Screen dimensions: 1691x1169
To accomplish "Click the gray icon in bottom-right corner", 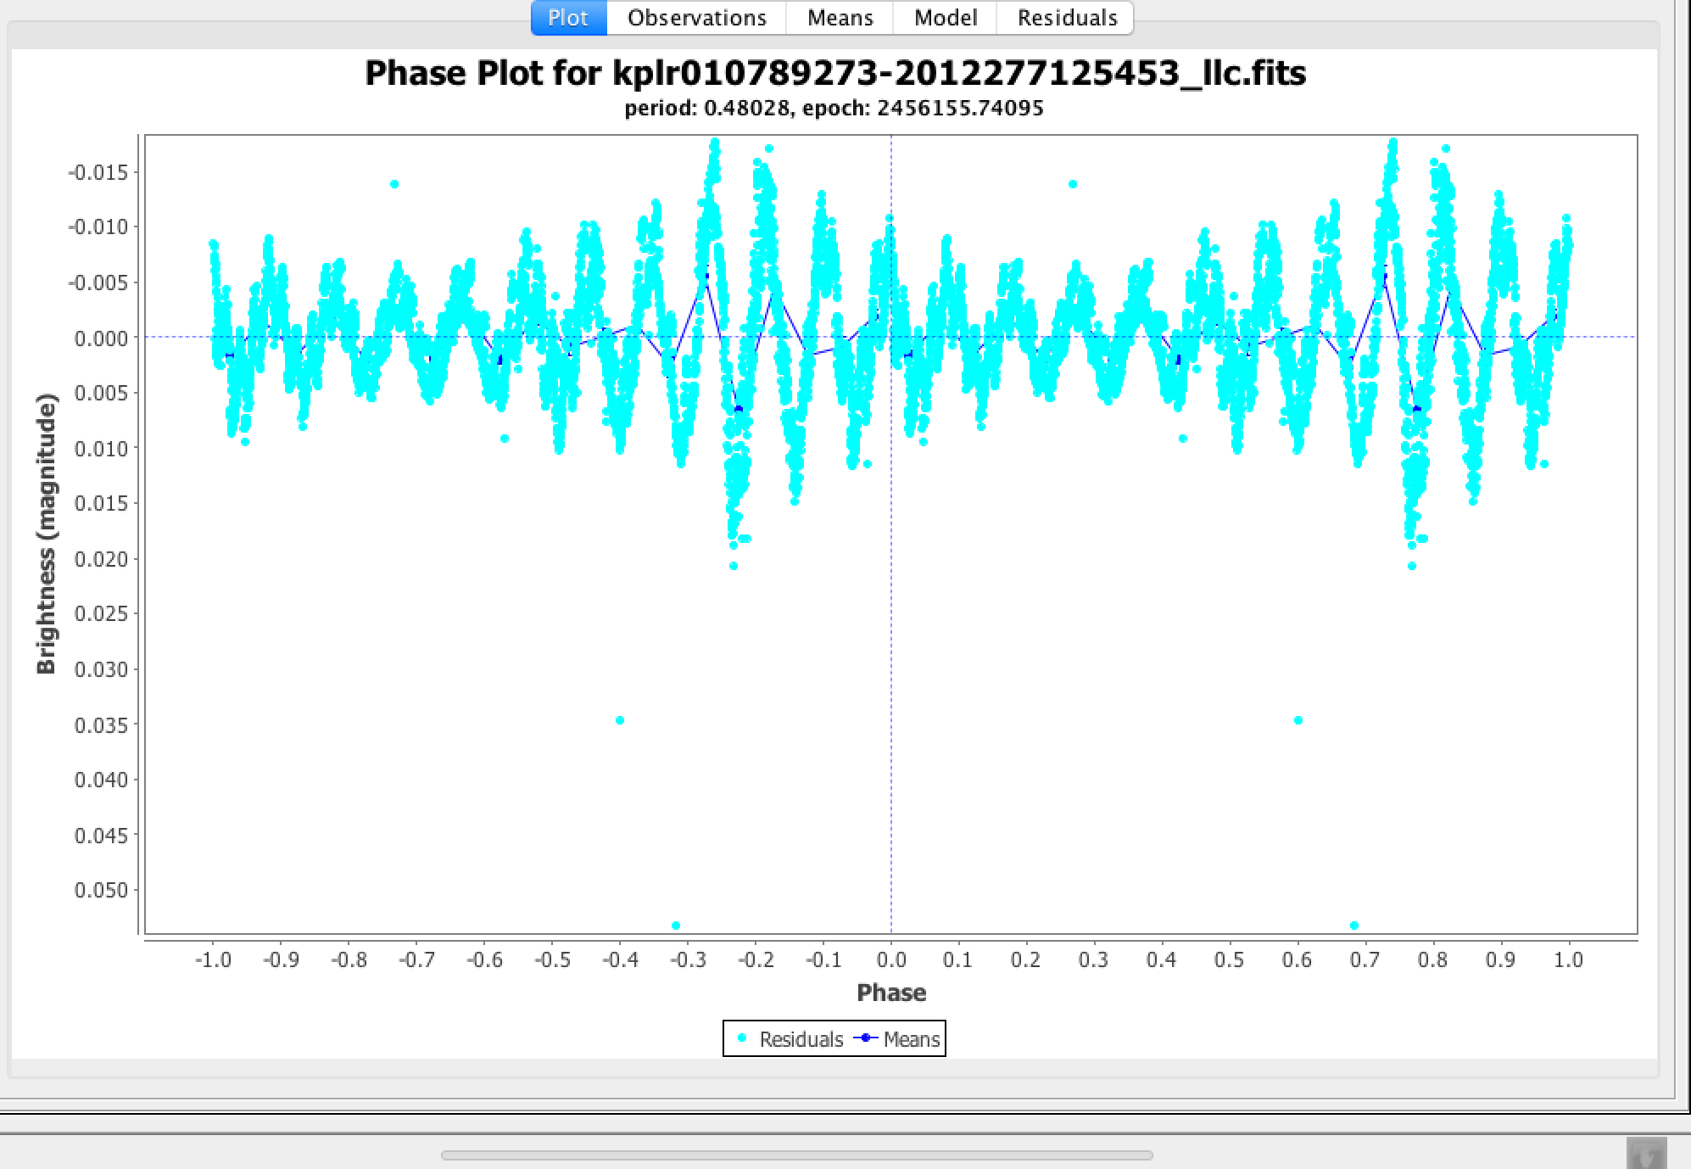I will [x=1646, y=1155].
